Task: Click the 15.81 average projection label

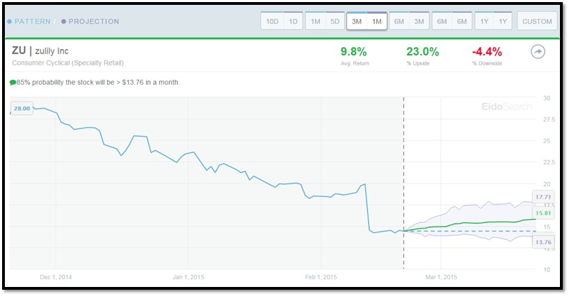Action: tap(543, 213)
